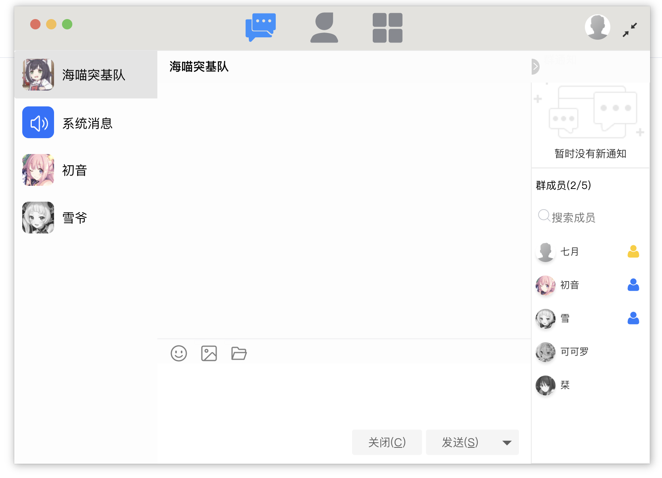Screen dimensions: 662x478
Task: Click 初音's blue online status icon
Action: 634,285
